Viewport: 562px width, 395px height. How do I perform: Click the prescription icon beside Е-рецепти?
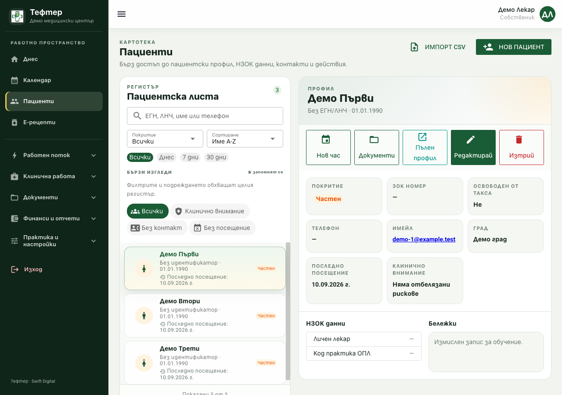(x=14, y=122)
